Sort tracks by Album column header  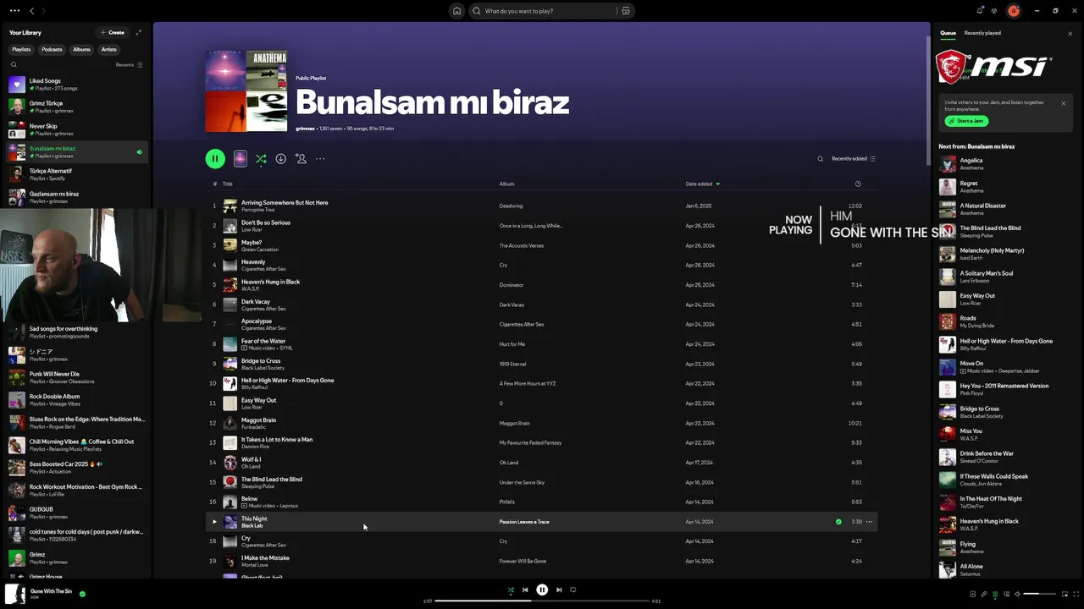point(506,184)
